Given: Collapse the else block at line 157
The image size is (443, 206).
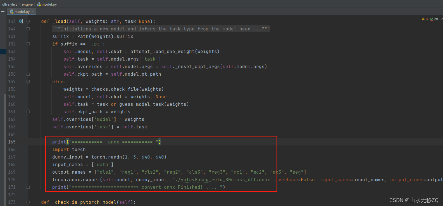Looking at the screenshot, I should [28, 82].
